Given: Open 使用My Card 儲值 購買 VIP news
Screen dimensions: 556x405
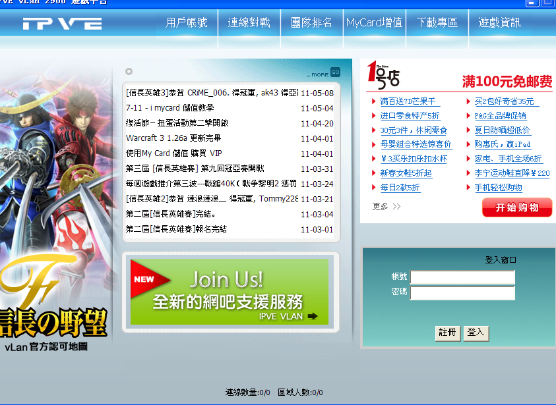Looking at the screenshot, I should 173,153.
